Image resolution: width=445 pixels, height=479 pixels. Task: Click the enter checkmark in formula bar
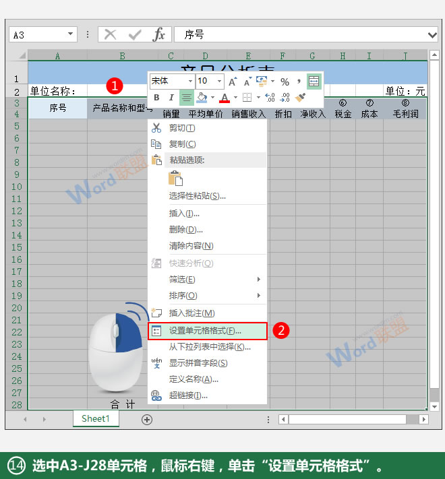click(135, 35)
